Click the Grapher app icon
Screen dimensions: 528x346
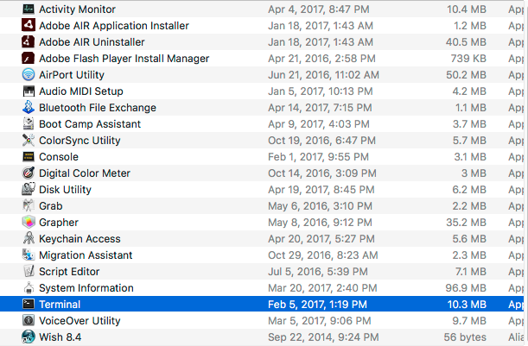click(x=29, y=222)
